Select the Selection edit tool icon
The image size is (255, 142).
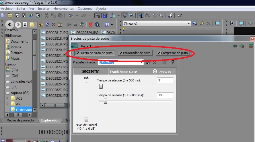point(154,15)
